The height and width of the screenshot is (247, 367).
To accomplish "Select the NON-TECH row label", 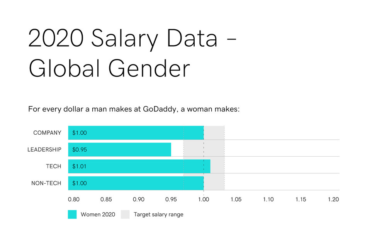I will point(46,183).
